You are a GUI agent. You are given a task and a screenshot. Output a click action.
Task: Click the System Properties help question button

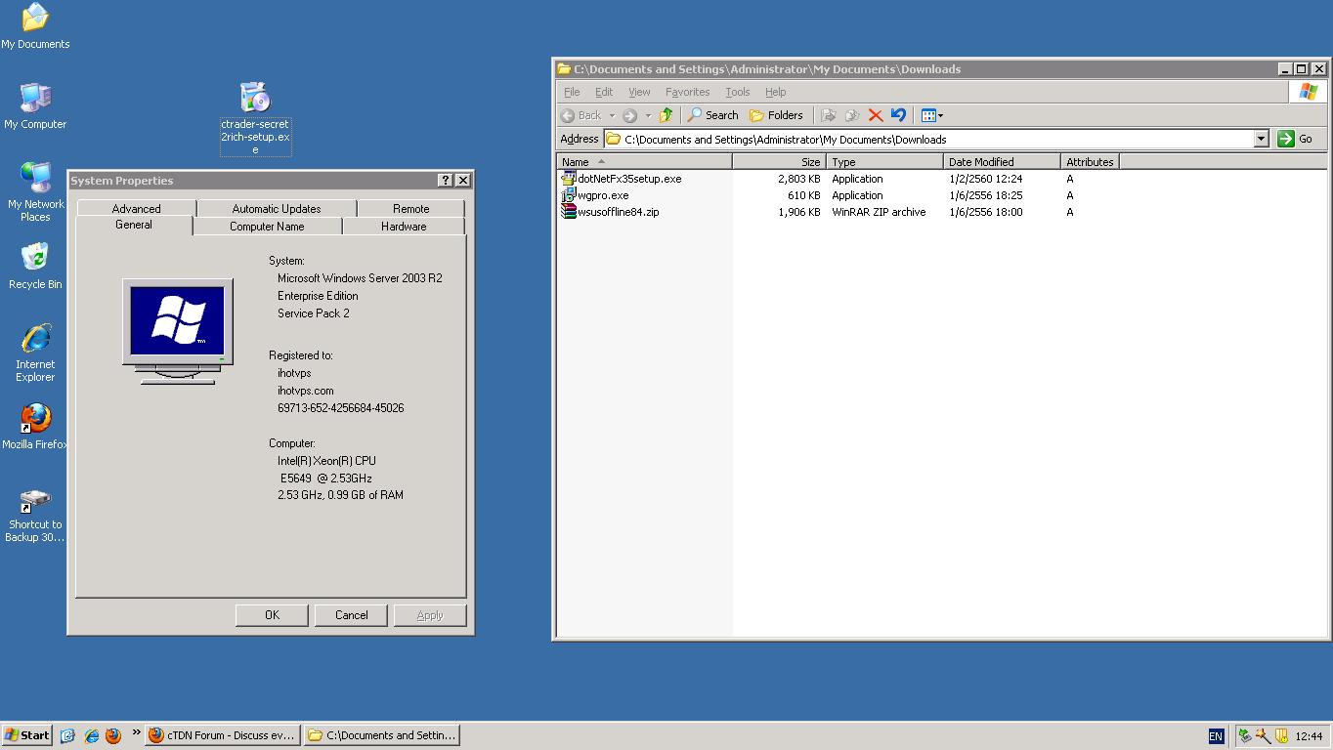(x=446, y=180)
